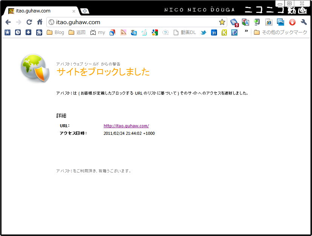Open a new tab
The image size is (312, 236).
point(84,11)
